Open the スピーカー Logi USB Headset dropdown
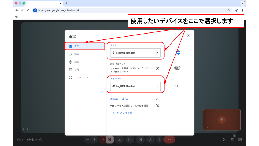 135,86
